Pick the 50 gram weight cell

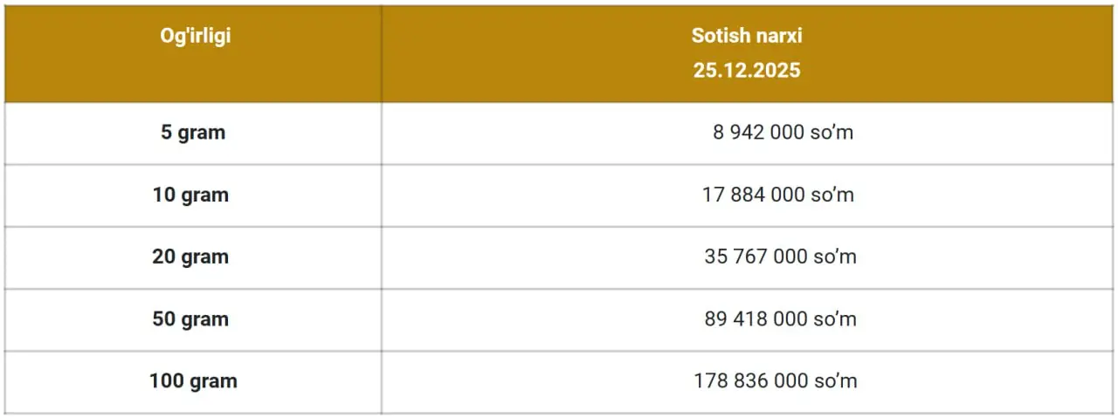190,319
